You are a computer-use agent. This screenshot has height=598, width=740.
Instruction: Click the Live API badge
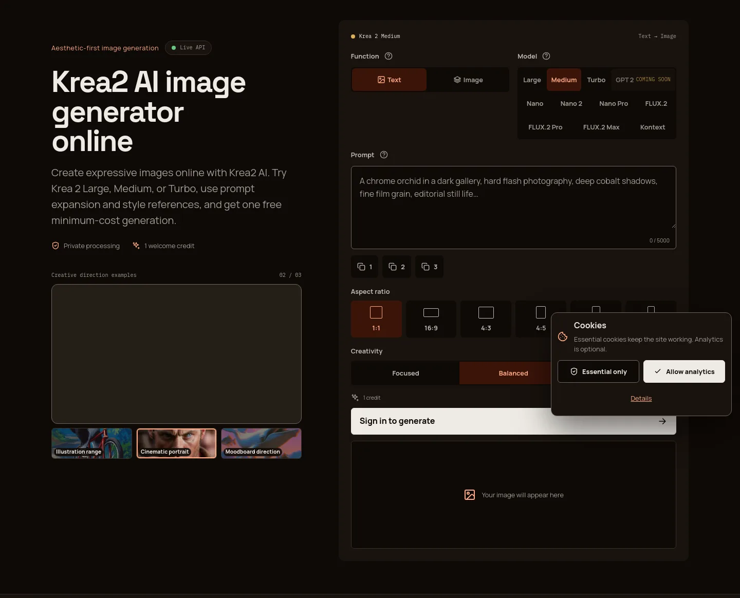tap(188, 48)
